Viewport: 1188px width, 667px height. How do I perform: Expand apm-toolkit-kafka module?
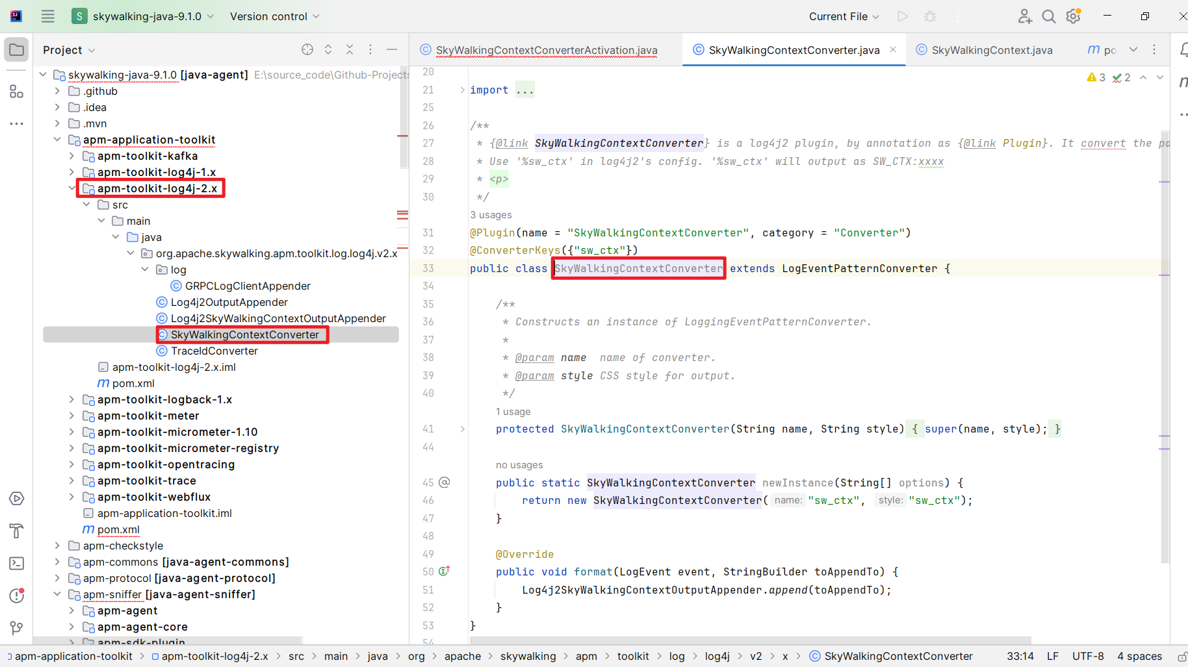click(x=71, y=156)
